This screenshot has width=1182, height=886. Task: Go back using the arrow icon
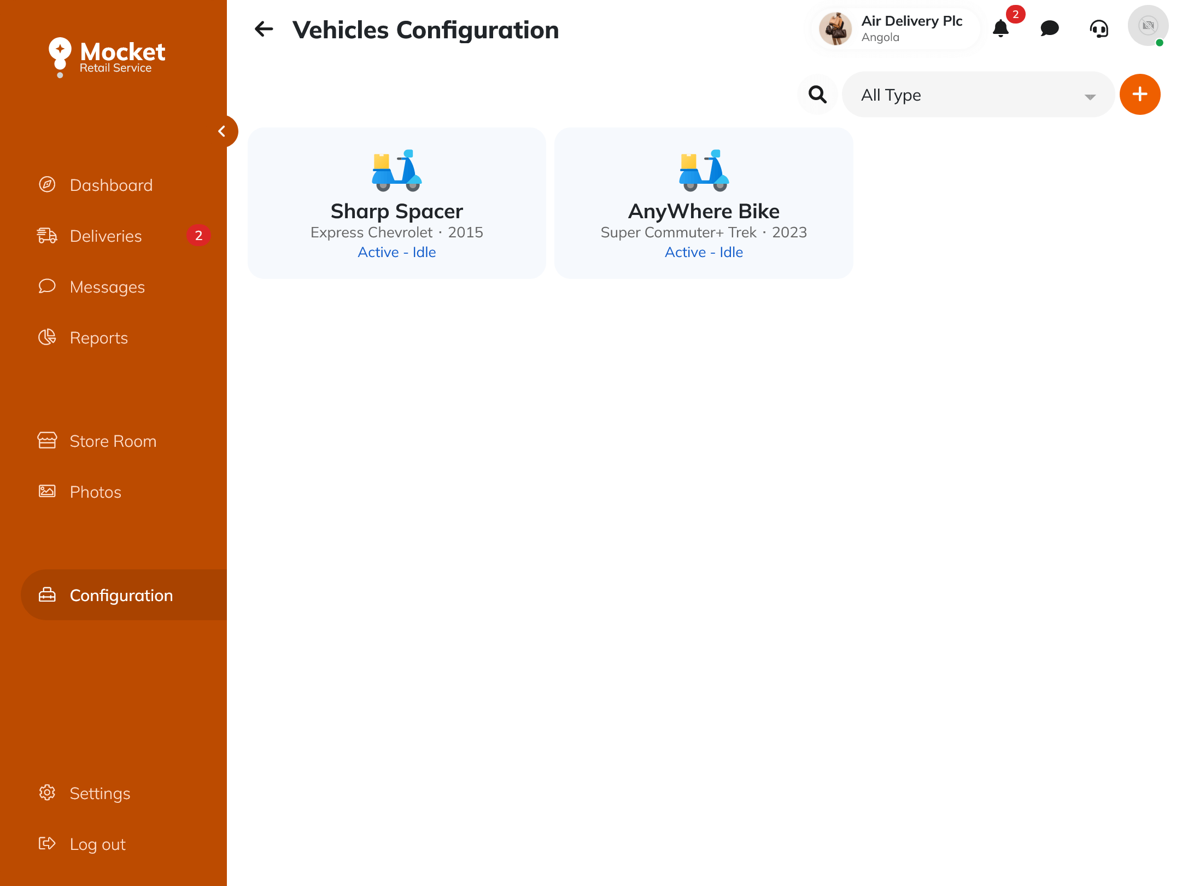[x=264, y=29]
